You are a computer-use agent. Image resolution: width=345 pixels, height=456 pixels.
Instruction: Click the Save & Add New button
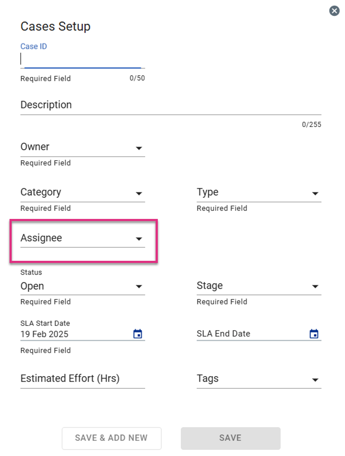coord(112,438)
